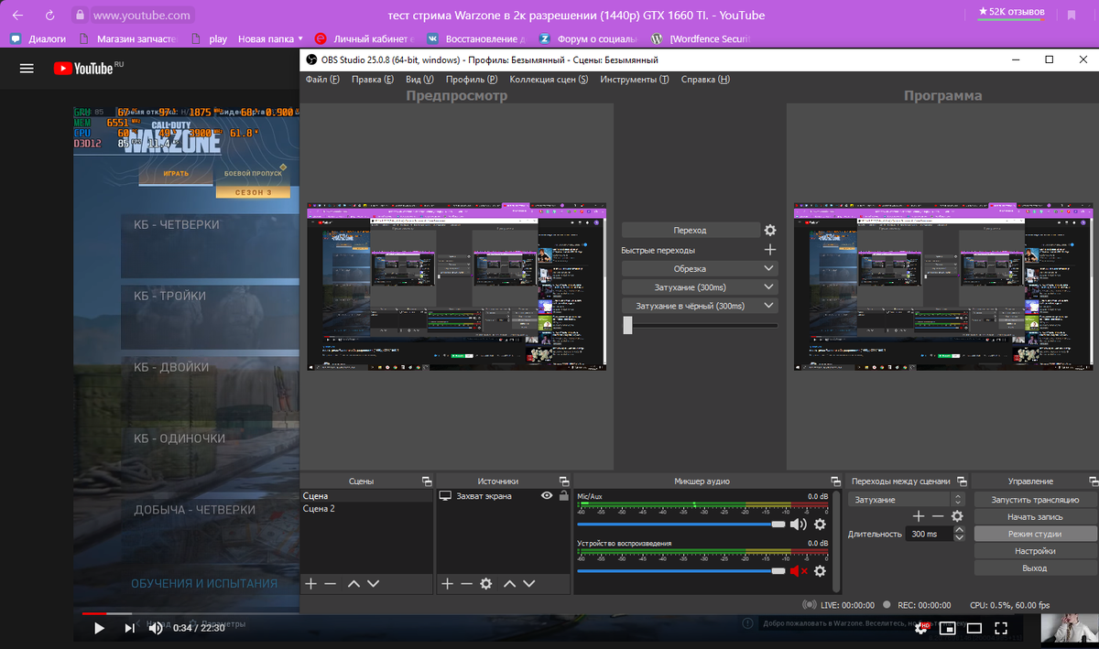Undock the Переходы между сценами panel
Screen dimensions: 1099x649
[960, 481]
